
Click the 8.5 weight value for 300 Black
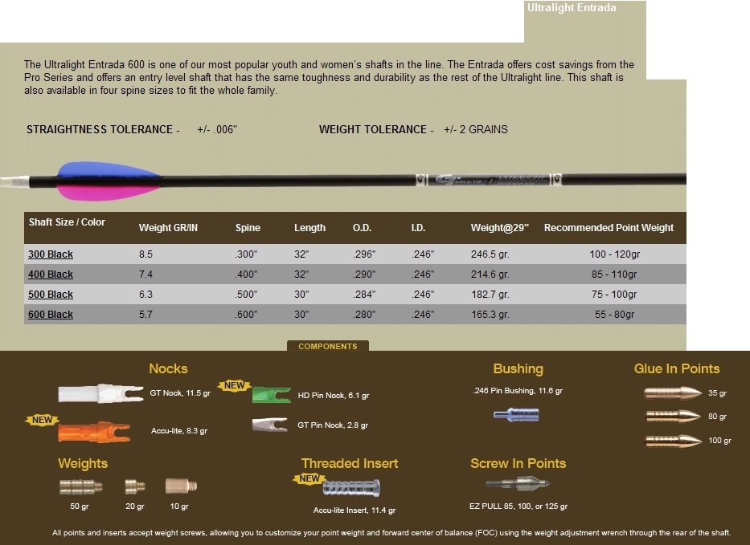(145, 254)
